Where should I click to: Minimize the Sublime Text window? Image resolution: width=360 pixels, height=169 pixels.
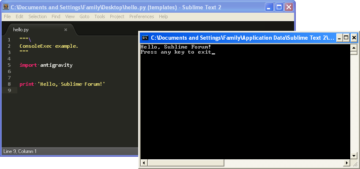pyautogui.click(x=269, y=7)
